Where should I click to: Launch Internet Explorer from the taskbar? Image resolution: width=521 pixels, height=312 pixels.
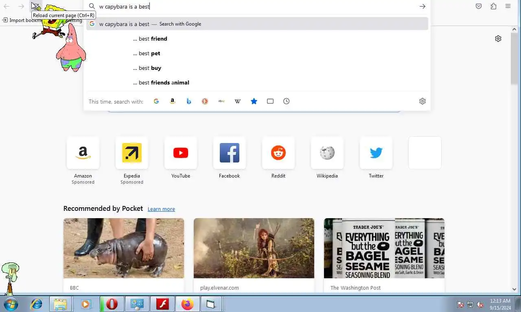37,304
